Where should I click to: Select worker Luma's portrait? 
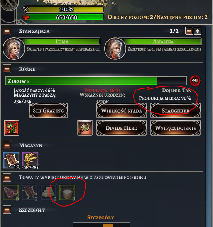click(x=14, y=49)
